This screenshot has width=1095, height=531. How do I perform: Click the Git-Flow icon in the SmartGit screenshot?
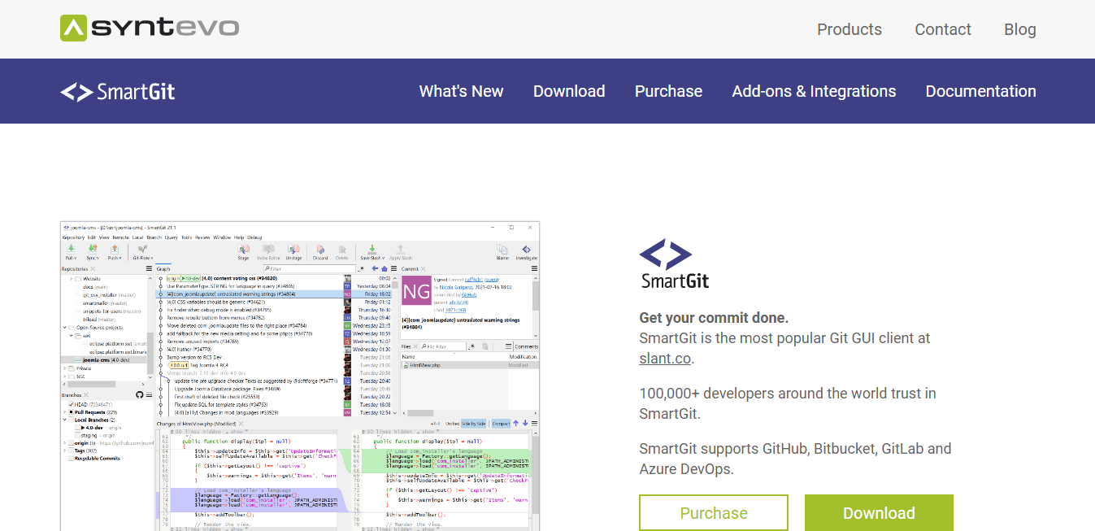[141, 250]
